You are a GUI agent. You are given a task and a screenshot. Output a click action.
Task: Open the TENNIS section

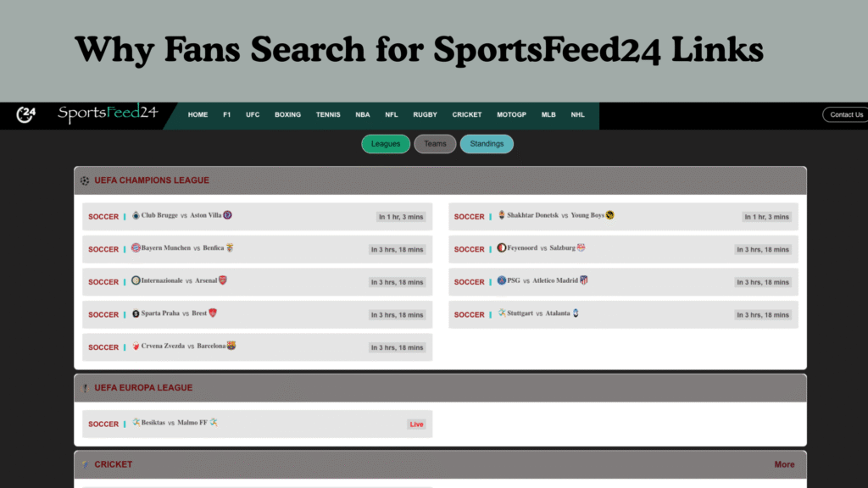tap(328, 115)
